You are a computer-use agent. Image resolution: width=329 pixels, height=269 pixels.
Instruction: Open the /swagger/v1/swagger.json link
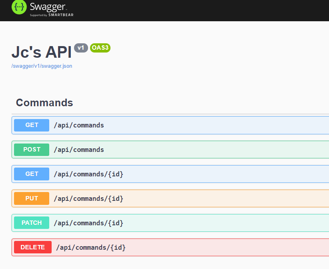coord(42,66)
